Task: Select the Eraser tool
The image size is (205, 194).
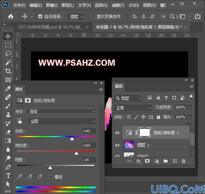Action: tap(8, 132)
